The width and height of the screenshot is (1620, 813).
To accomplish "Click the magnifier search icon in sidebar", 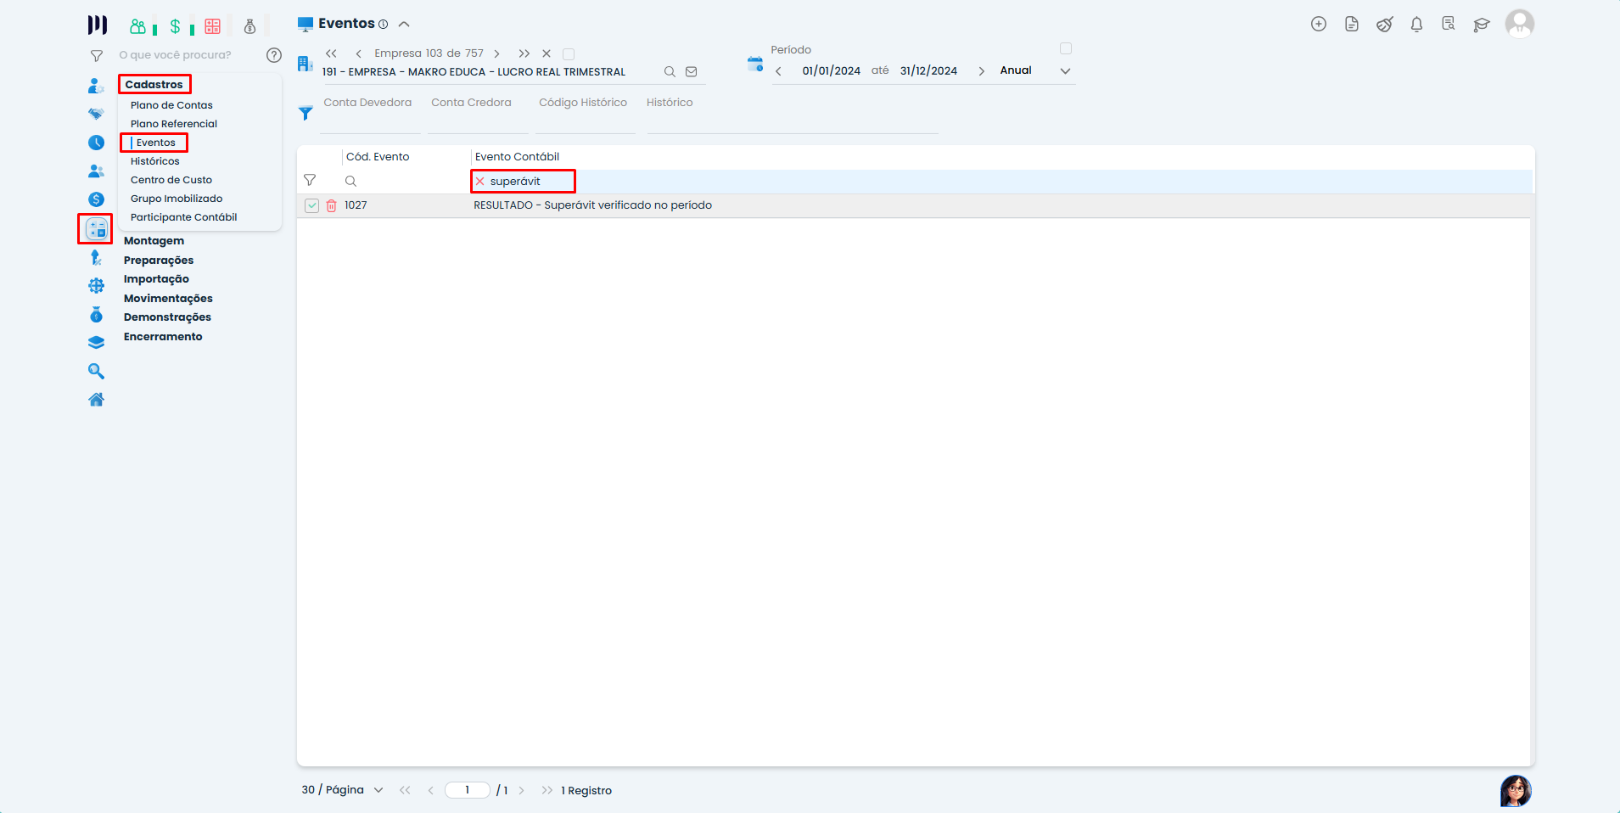I will point(97,371).
